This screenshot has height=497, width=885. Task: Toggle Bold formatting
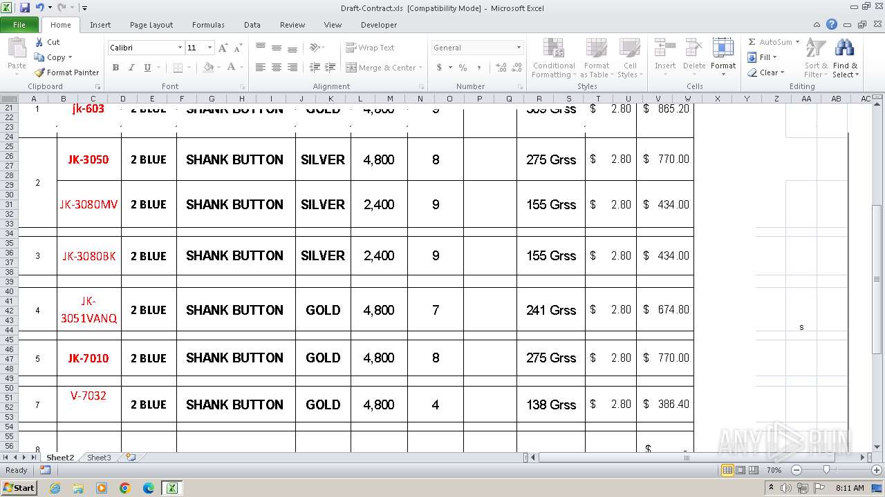point(115,68)
